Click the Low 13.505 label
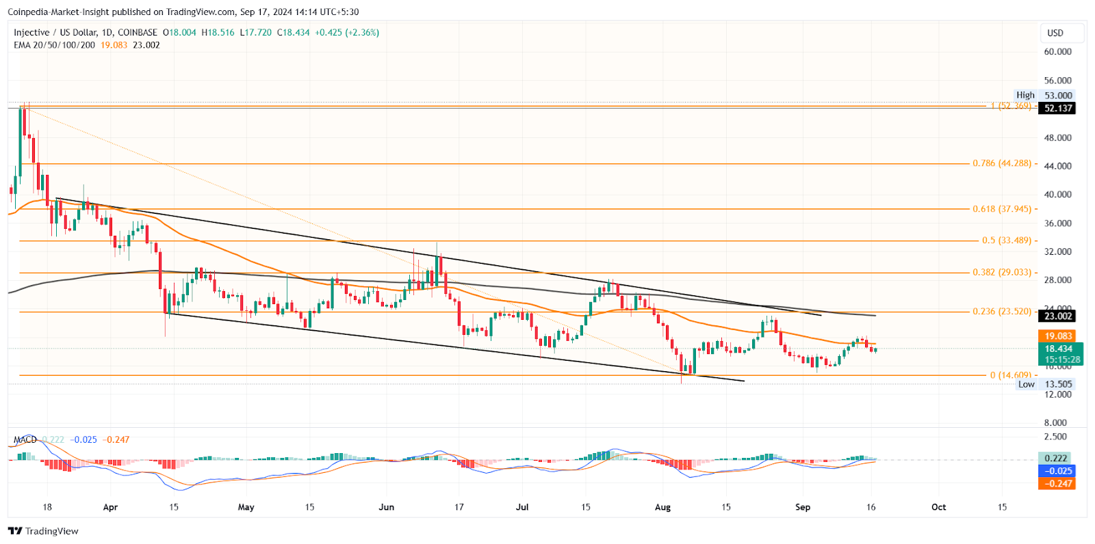The width and height of the screenshot is (1095, 544). 1045,384
